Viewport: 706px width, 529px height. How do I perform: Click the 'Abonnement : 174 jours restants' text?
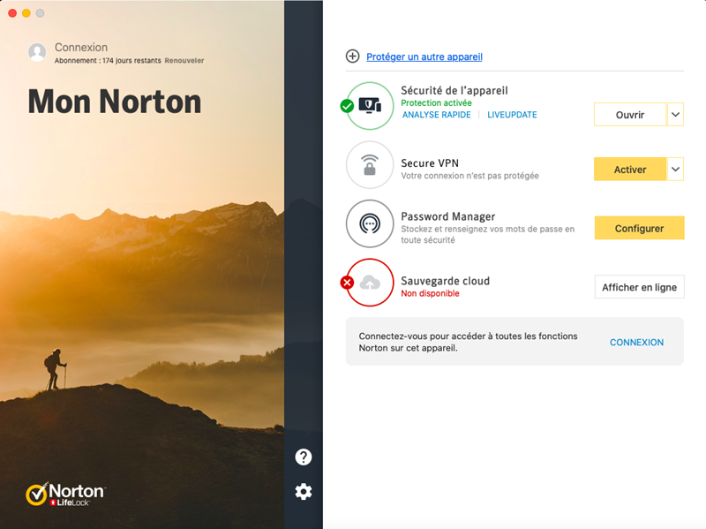click(108, 60)
